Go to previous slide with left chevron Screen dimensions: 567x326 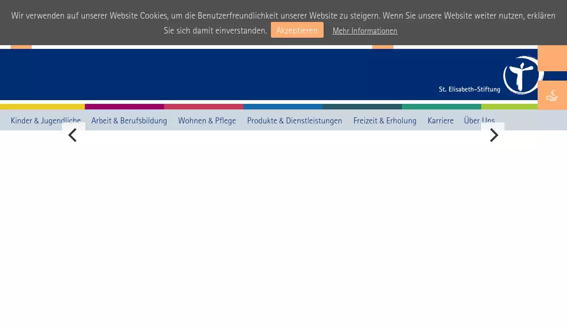(x=73, y=136)
